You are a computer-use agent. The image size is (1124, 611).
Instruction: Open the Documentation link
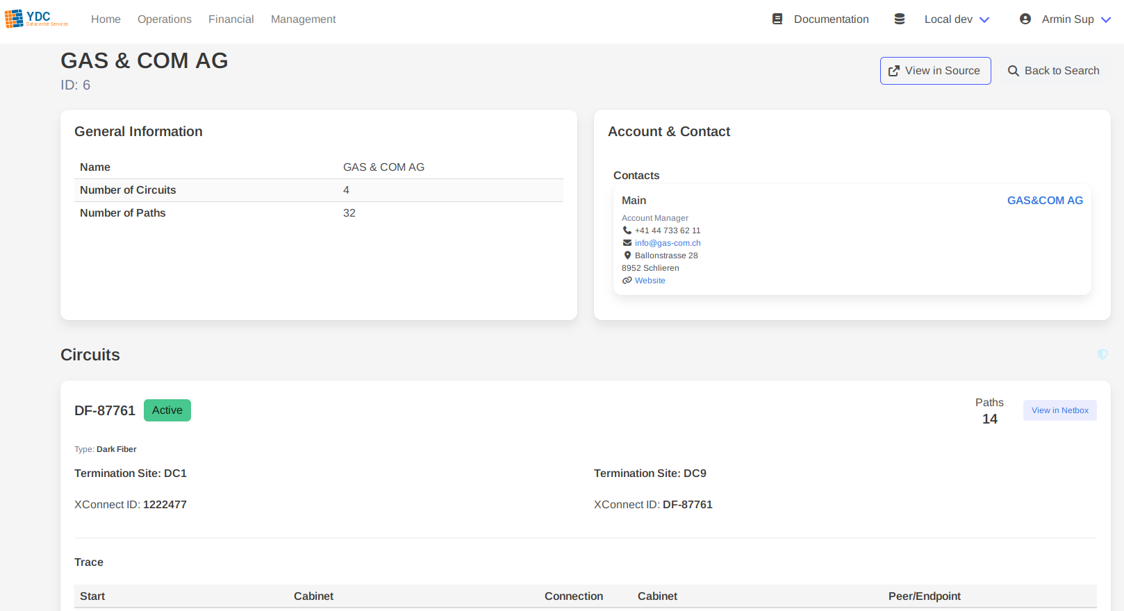831,19
